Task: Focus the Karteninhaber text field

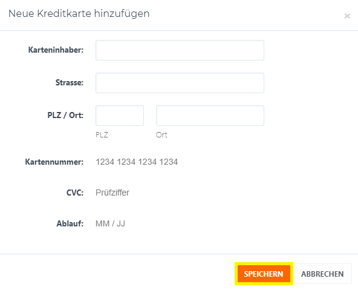Action: pyautogui.click(x=180, y=50)
